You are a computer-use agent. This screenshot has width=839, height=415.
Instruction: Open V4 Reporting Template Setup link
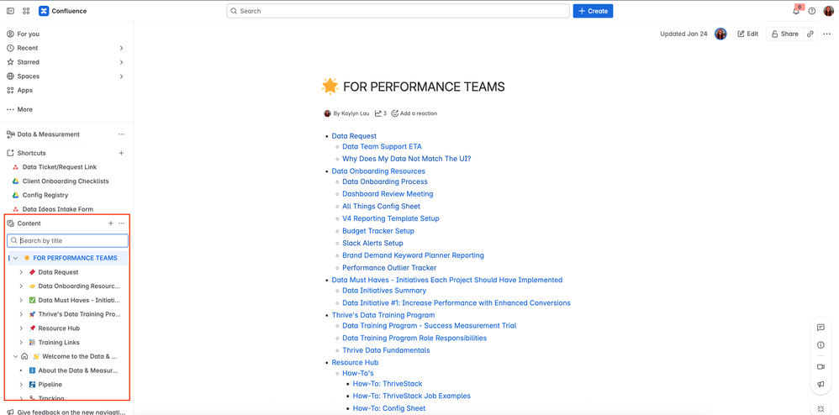click(391, 218)
